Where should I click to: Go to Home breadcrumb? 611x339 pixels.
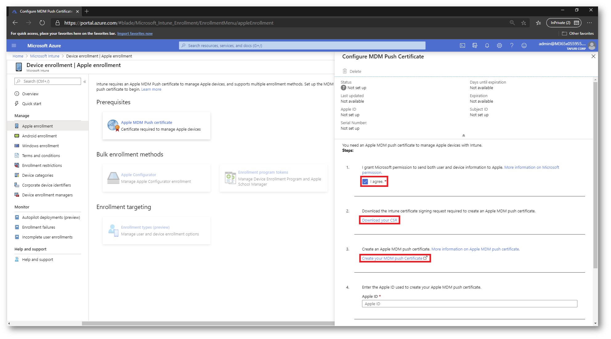18,56
